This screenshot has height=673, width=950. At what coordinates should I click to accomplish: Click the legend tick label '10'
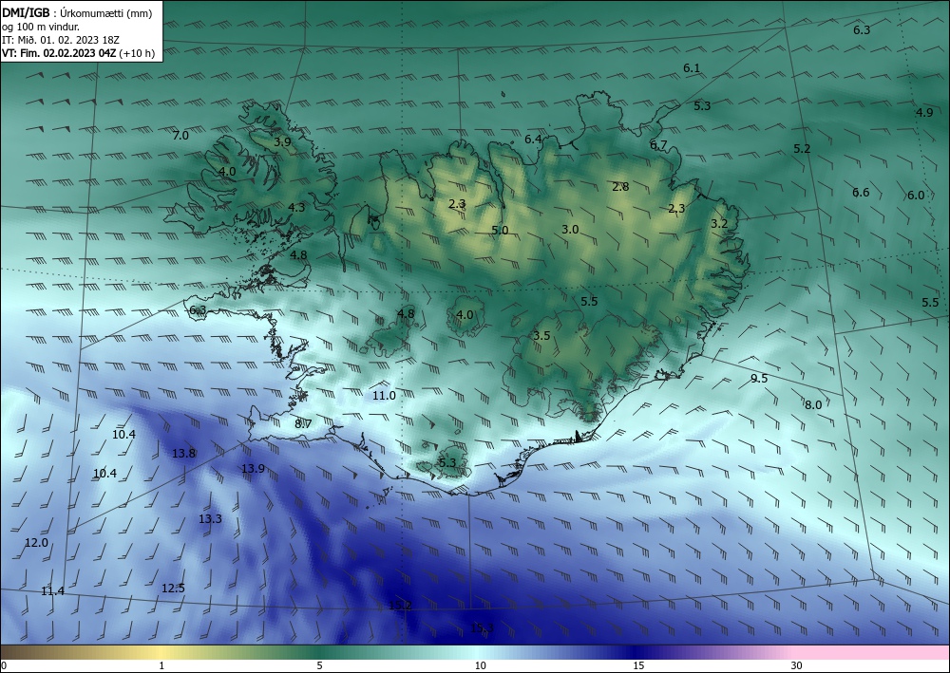pyautogui.click(x=480, y=665)
